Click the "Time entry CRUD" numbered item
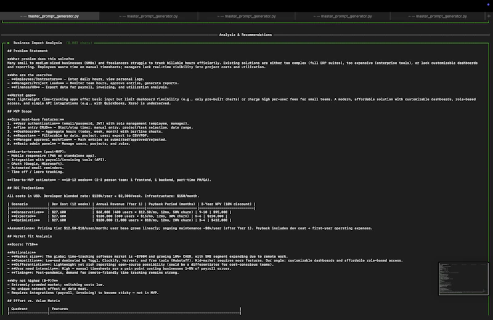Image resolution: width=493 pixels, height=320 pixels. (x=100, y=127)
